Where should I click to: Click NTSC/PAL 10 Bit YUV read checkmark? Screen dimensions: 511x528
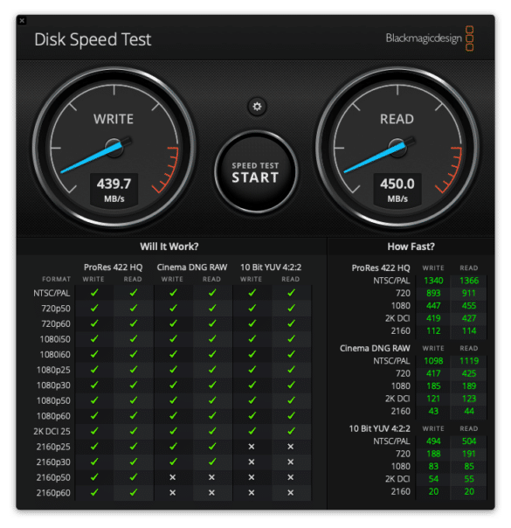click(292, 293)
